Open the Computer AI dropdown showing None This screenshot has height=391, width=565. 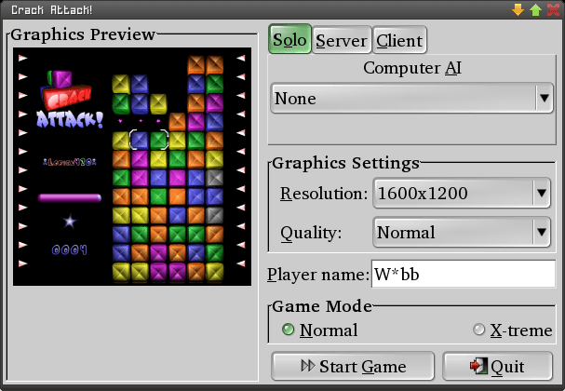[x=411, y=98]
